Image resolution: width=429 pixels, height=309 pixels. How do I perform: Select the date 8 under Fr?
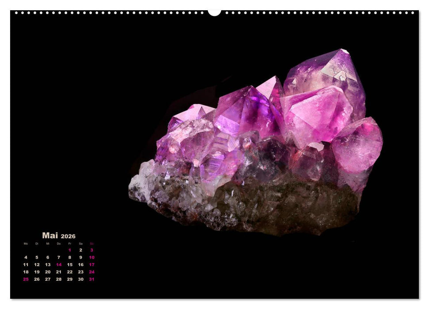tap(69, 257)
